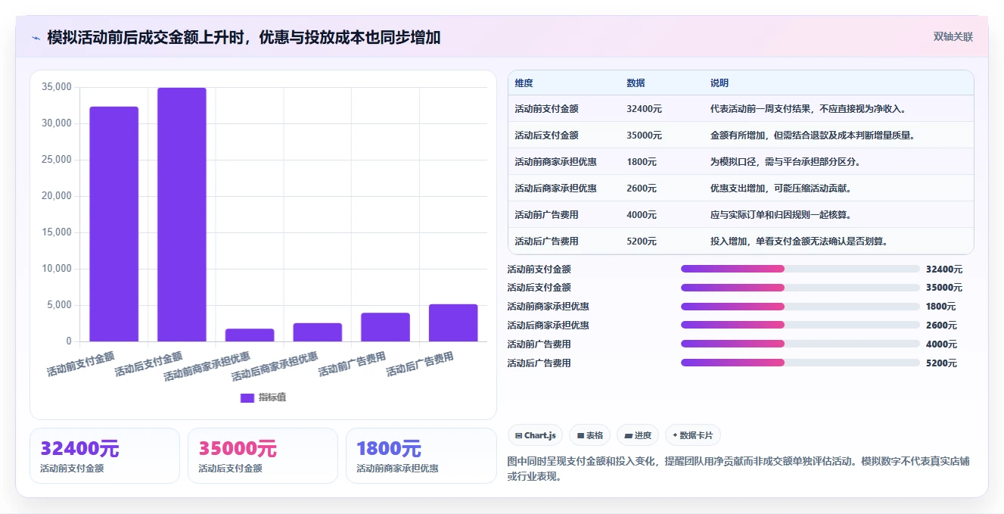Click table row label 活动后广告费用
This screenshot has height=514, width=1004.
pyautogui.click(x=546, y=241)
